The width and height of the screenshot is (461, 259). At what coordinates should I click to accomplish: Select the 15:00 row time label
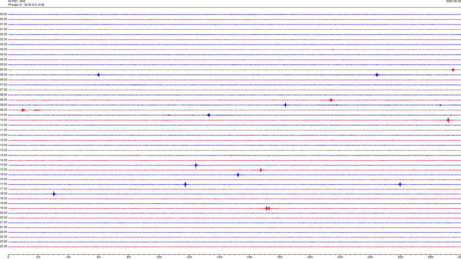point(3,165)
